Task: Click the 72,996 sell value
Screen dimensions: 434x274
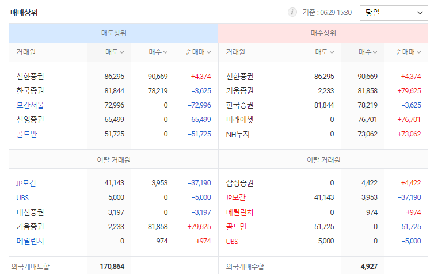Action: [x=115, y=105]
